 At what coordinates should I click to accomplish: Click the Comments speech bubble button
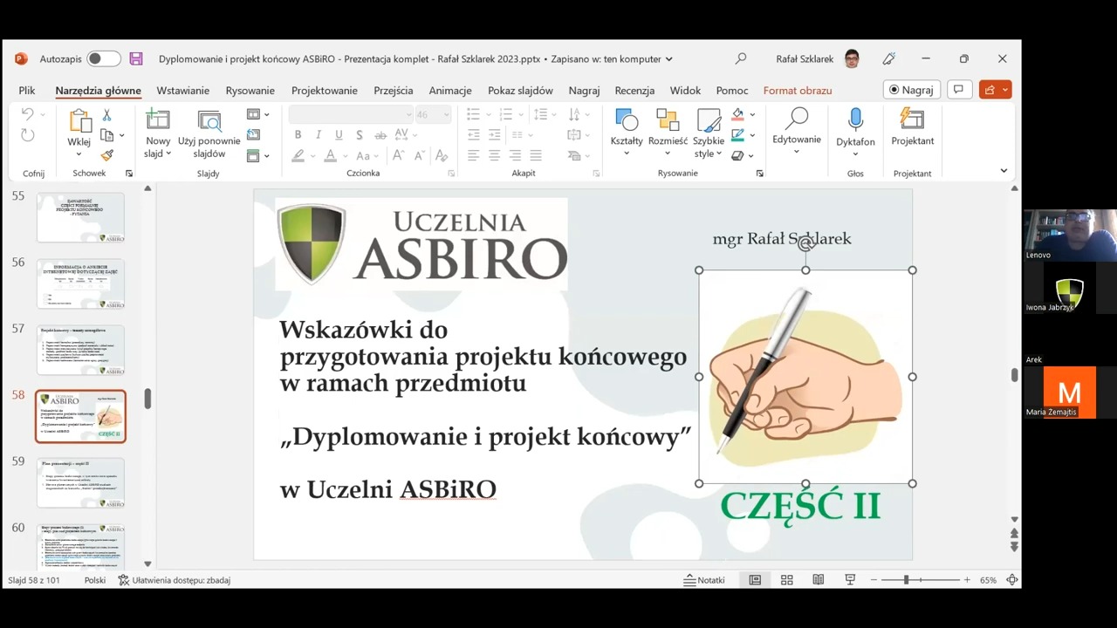(x=958, y=90)
